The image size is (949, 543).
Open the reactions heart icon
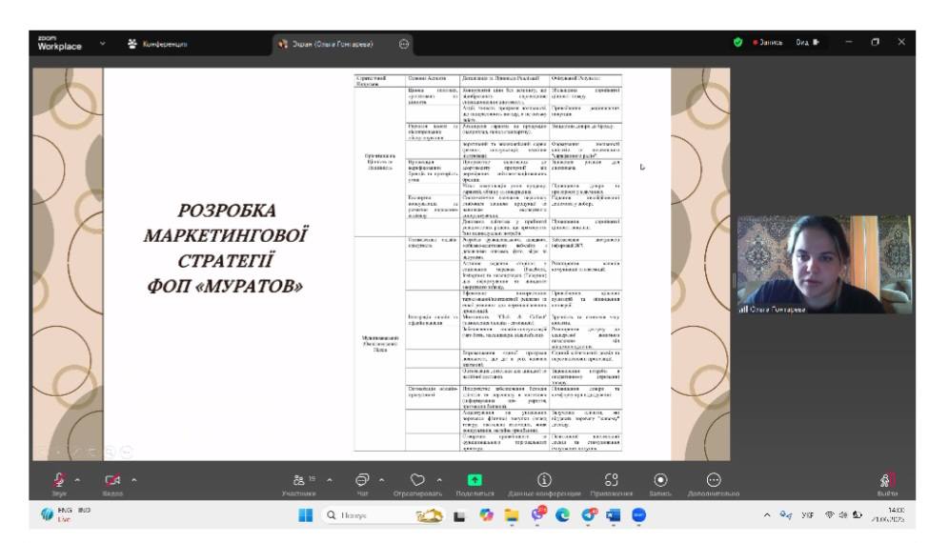click(x=415, y=480)
